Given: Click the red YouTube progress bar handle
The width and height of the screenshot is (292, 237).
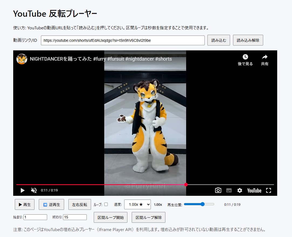Looking at the screenshot, I should [186, 184].
